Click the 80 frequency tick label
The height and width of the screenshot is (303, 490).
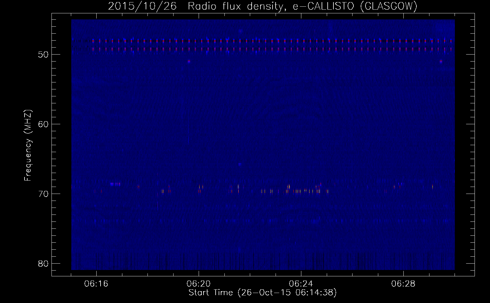point(44,264)
